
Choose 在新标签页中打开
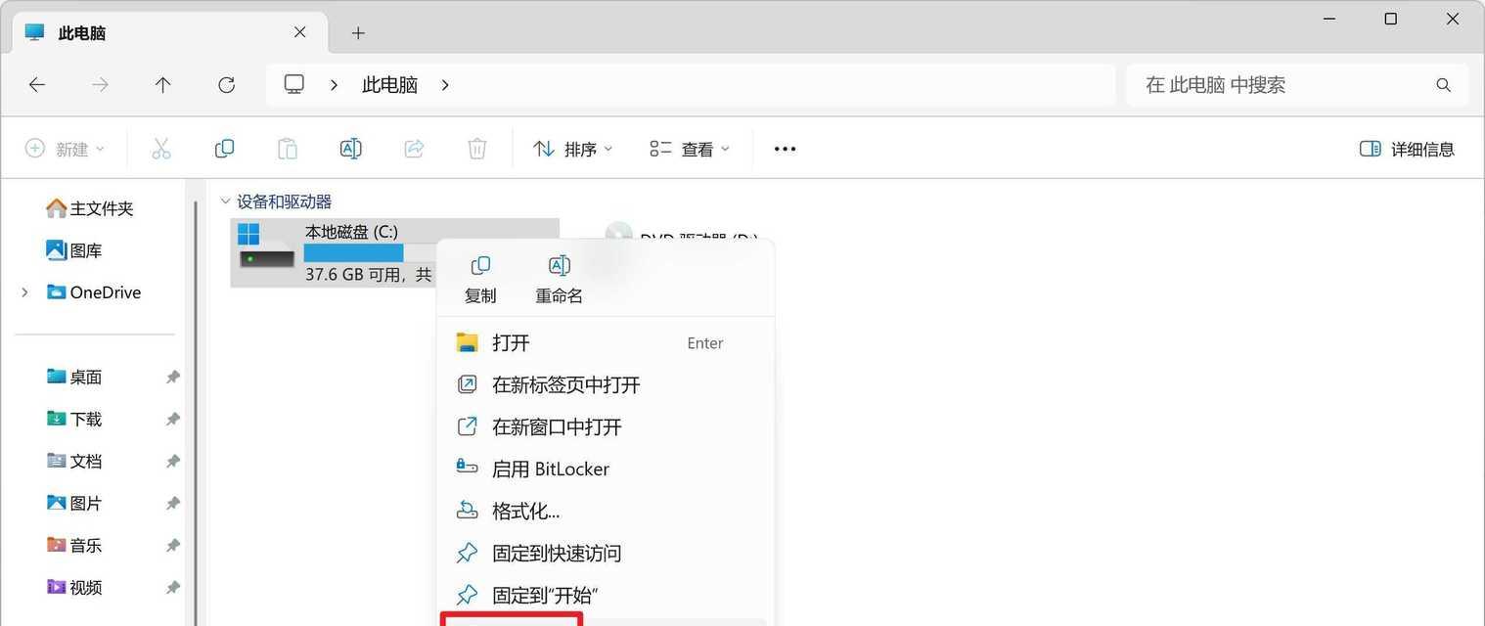[605, 384]
